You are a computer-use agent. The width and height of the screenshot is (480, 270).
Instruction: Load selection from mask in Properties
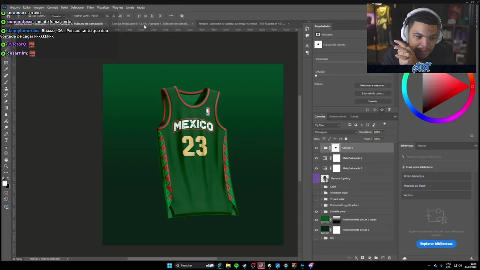[x=367, y=109]
